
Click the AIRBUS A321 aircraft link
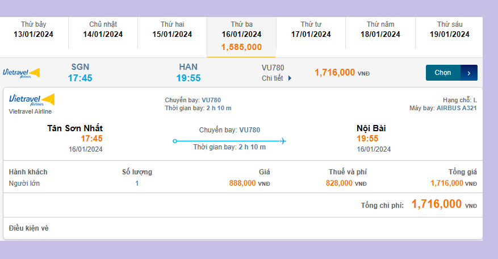pyautogui.click(x=457, y=108)
